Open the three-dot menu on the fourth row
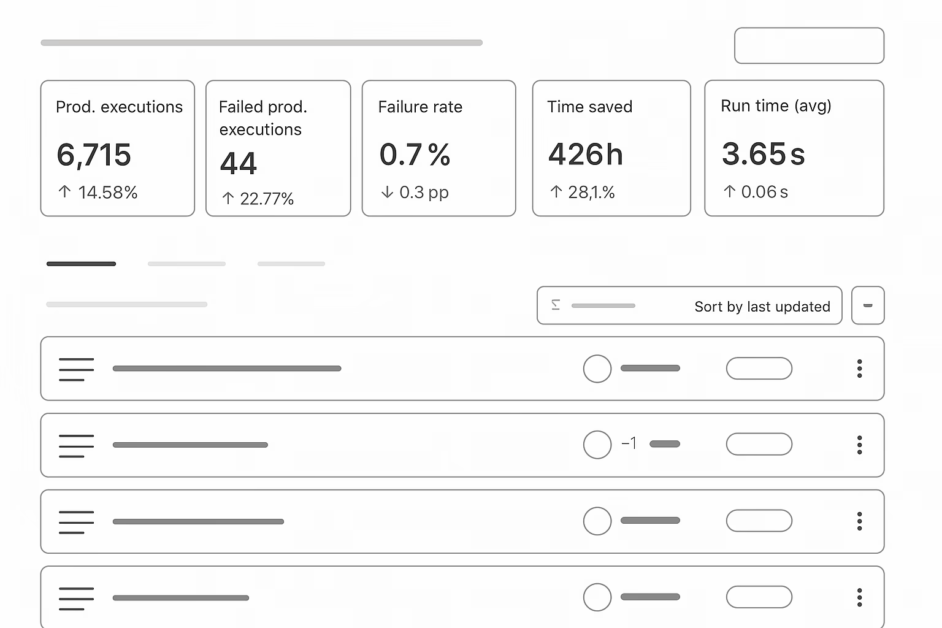942x628 pixels. [859, 597]
